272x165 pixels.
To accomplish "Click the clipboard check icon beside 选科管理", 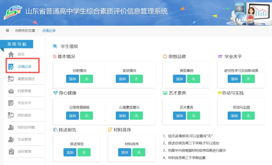I will [11, 151].
